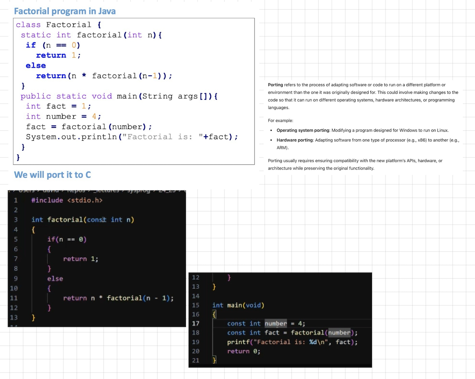Select the "public static void main(String args[]){" line
Screen dimensions: 475x379
(x=119, y=96)
